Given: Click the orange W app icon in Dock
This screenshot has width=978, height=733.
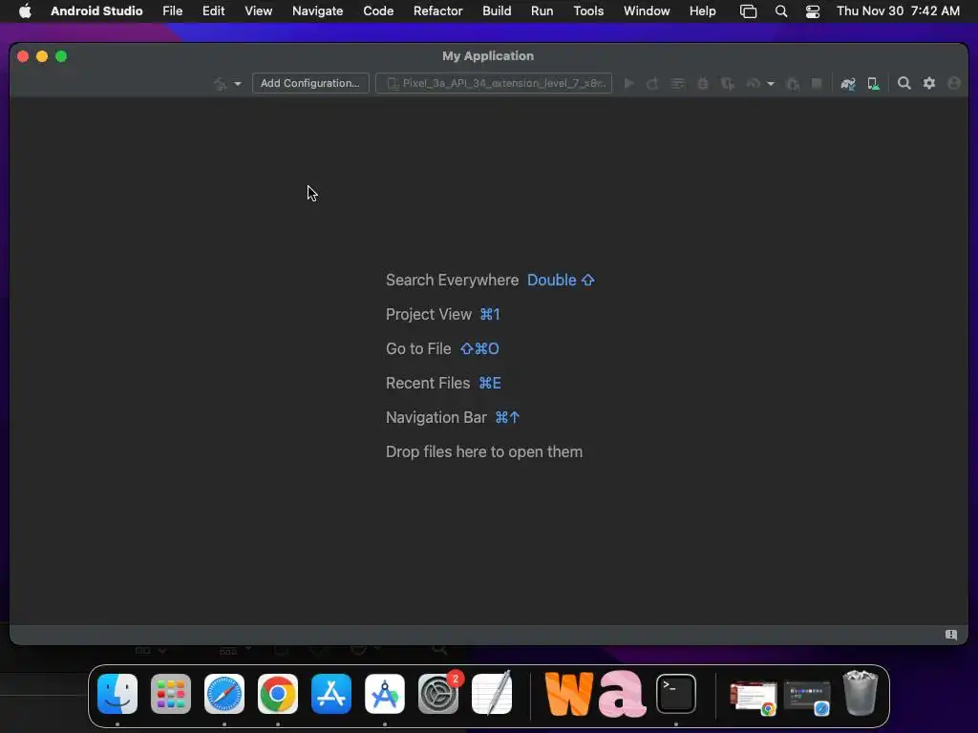Looking at the screenshot, I should coord(569,694).
